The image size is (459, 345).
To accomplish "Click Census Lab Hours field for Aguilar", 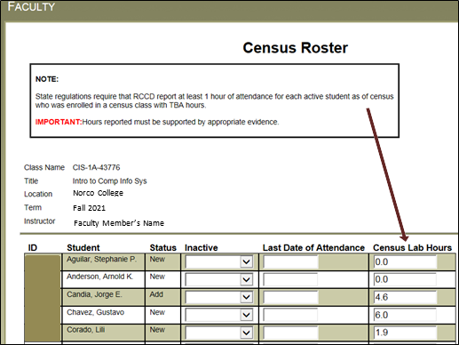I will pyautogui.click(x=405, y=261).
